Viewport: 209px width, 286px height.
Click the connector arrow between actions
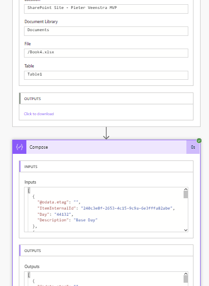coord(106,133)
